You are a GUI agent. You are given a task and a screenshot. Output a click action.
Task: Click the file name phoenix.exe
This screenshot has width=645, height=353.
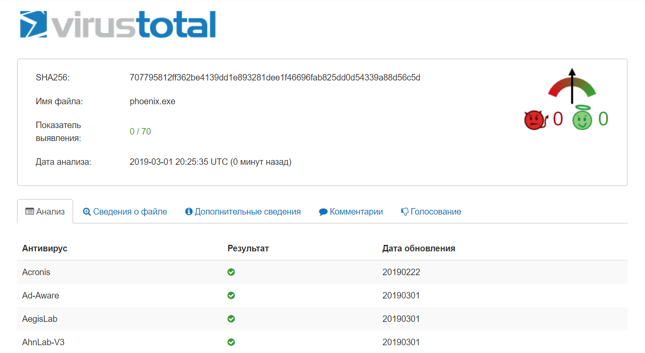coord(152,101)
